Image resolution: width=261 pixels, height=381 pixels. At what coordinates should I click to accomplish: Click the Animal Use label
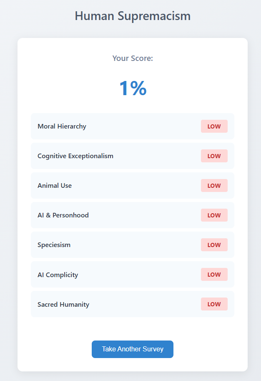pyautogui.click(x=55, y=186)
